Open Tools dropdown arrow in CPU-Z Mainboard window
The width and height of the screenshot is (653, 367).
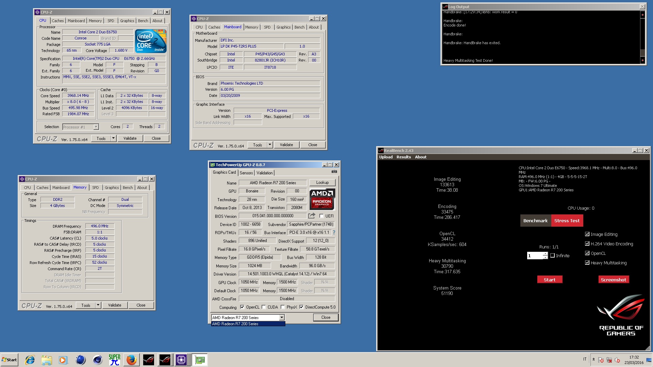(270, 145)
